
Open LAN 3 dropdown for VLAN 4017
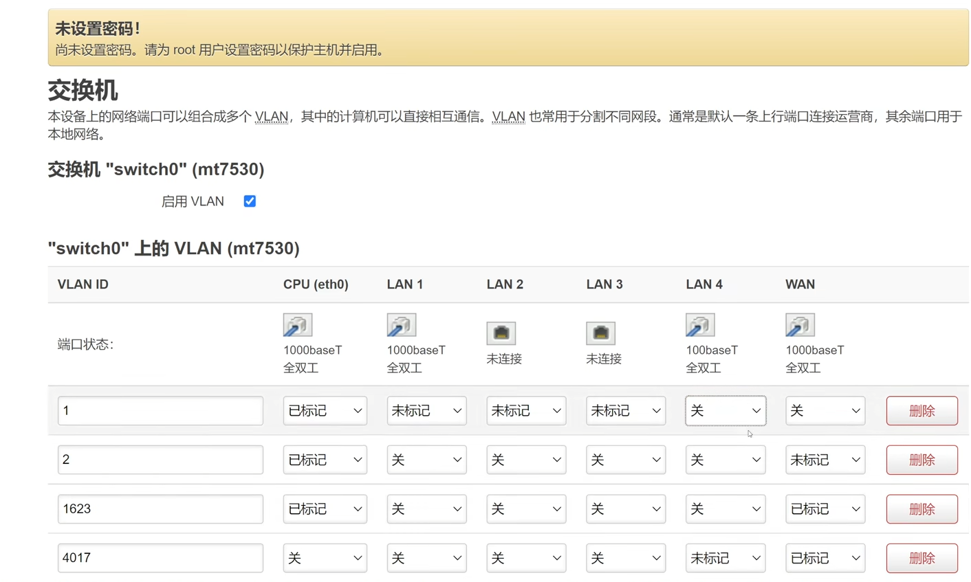click(626, 558)
